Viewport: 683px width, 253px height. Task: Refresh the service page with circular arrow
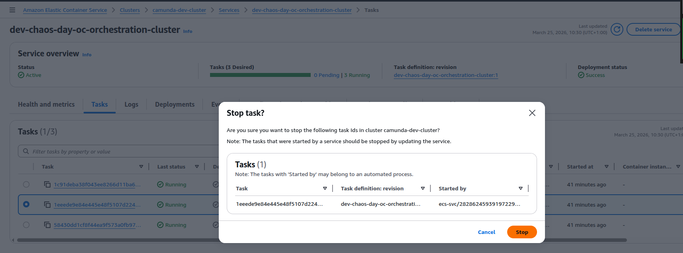pos(617,29)
